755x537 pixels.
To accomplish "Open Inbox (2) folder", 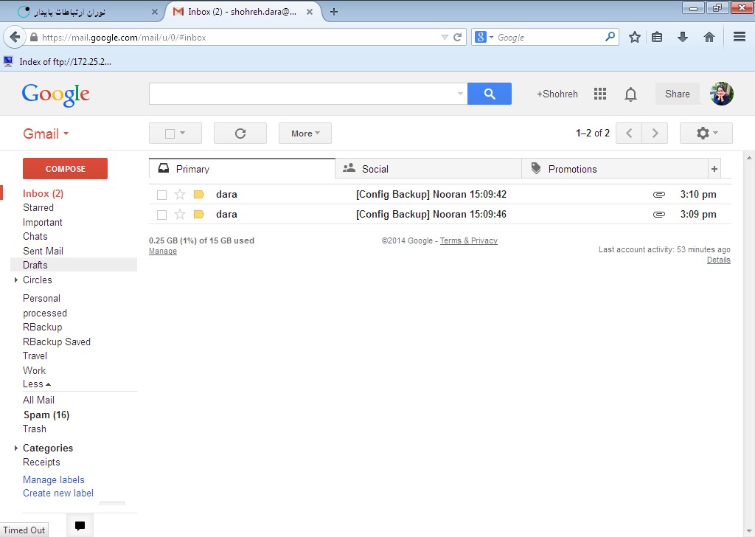I will tap(44, 193).
